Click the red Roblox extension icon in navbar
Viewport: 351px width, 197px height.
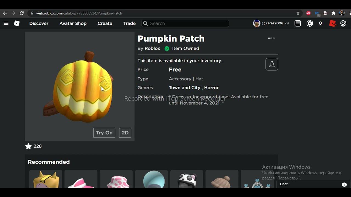pos(333,24)
